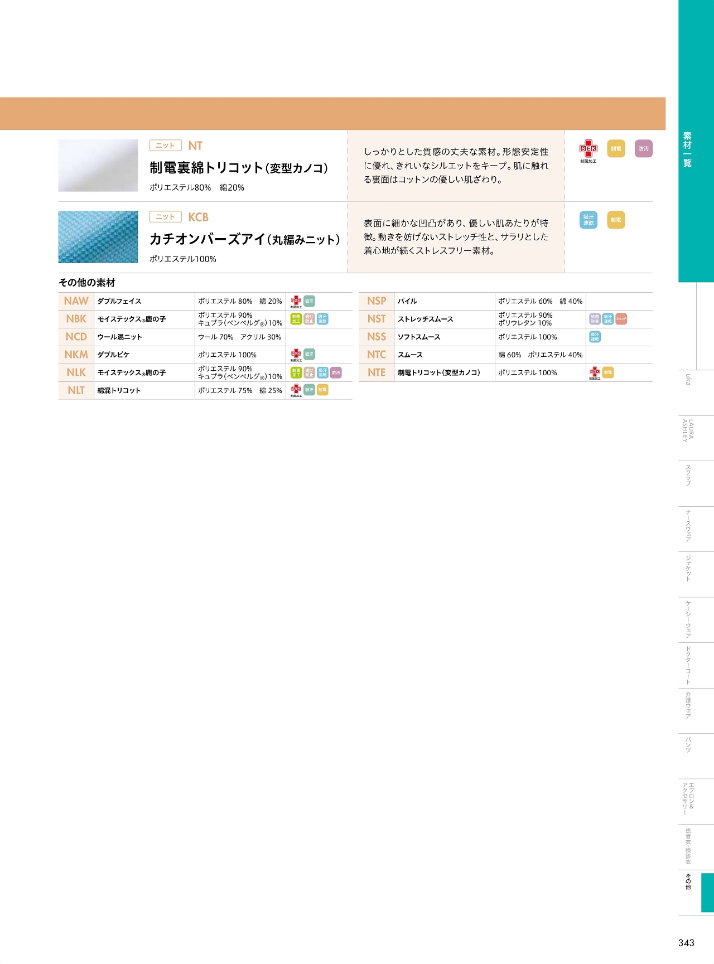
Task: Click the NAW fabric code cell
Action: (76, 301)
